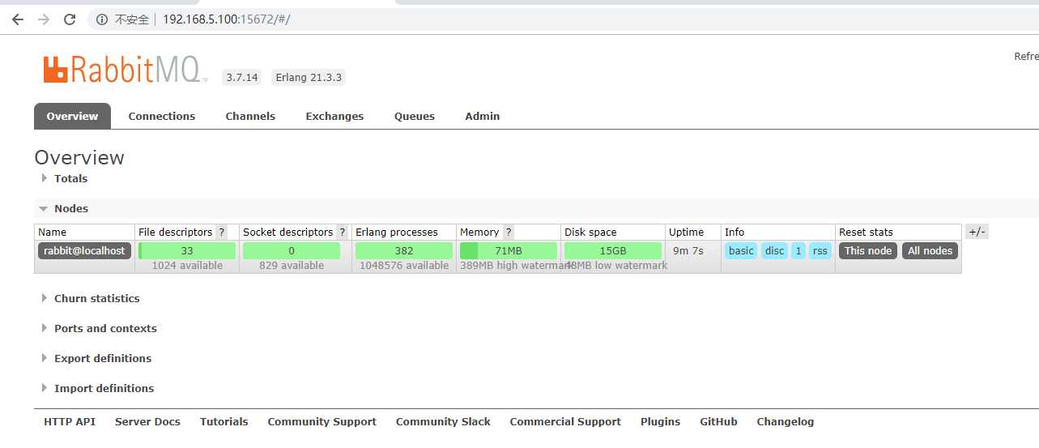Open the Server Docs link
Screen dimensions: 1039x448
(147, 421)
